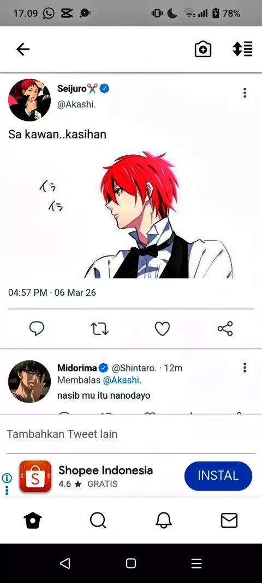
Task: Tap the back arrow at top left
Action: [23, 49]
